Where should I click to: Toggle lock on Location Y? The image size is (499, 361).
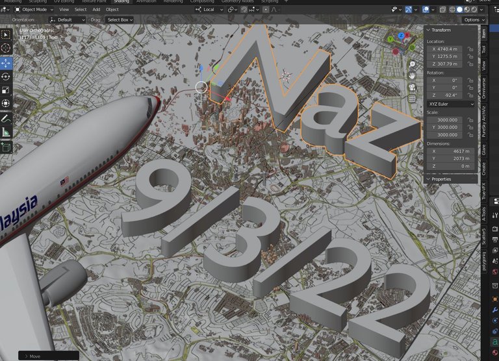tap(470, 56)
